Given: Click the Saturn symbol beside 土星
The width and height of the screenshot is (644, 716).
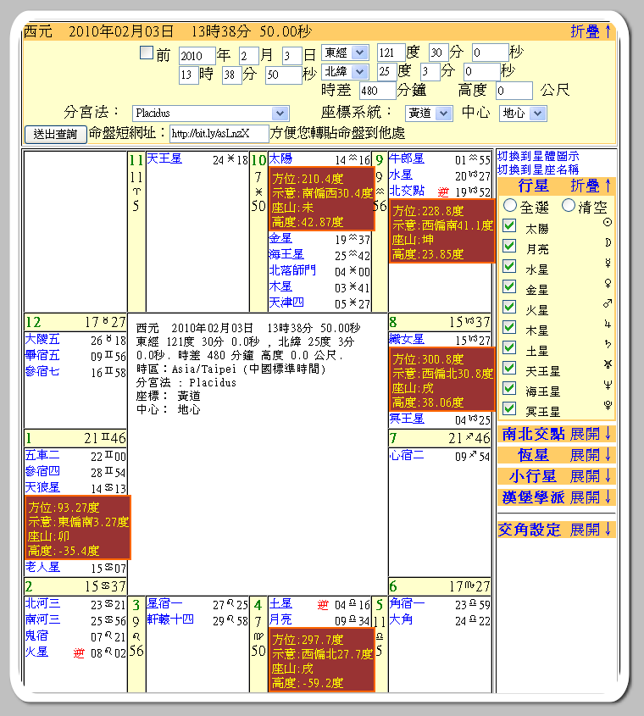Looking at the screenshot, I should point(606,346).
